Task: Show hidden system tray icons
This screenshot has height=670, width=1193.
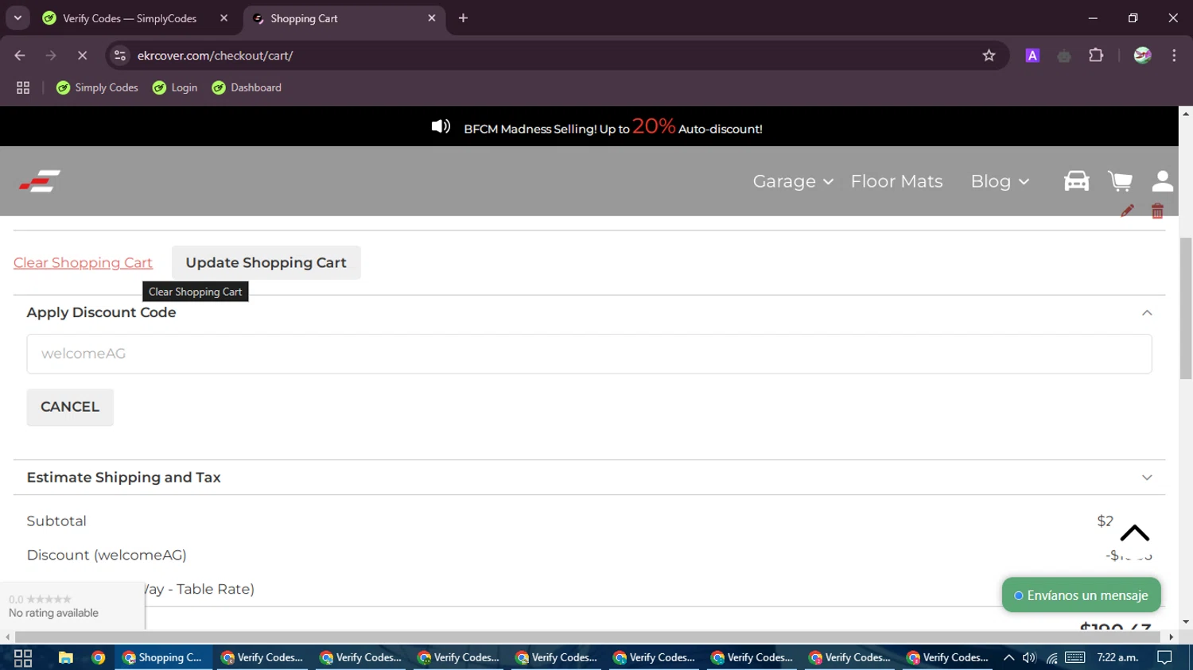Action: 1008,657
